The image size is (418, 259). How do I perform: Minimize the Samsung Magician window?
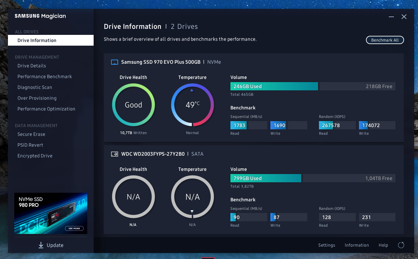coord(391,17)
